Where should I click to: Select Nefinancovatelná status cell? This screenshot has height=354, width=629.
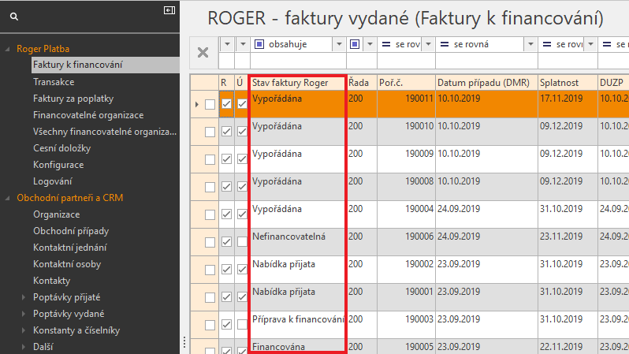pos(297,242)
